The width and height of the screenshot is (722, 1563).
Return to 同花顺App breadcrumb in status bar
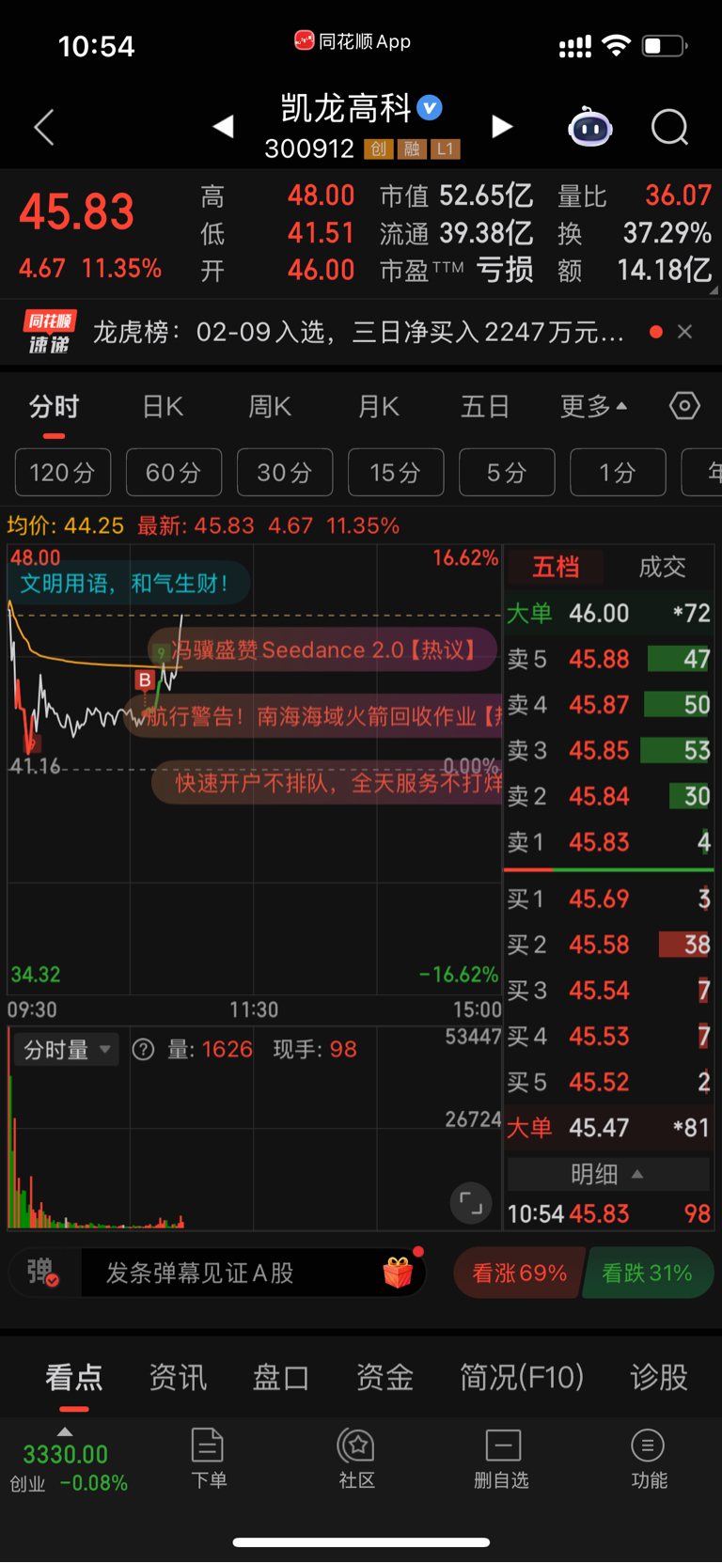point(353,41)
